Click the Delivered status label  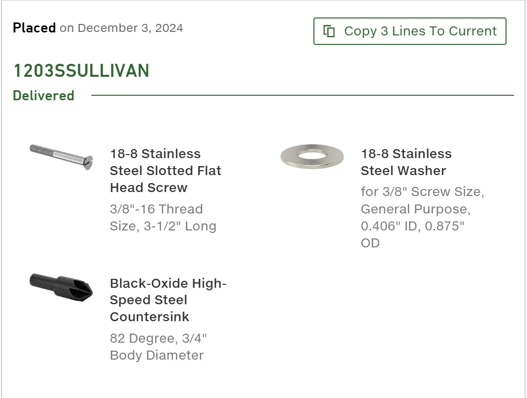pyautogui.click(x=43, y=96)
